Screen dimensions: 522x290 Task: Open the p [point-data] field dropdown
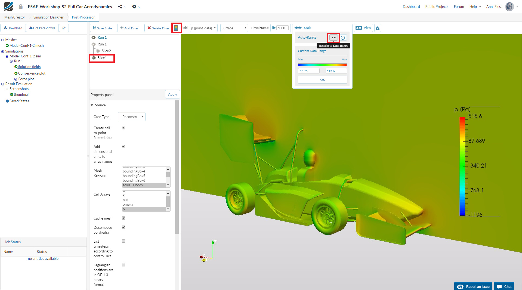click(x=203, y=27)
